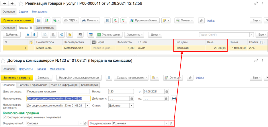
Task: Click the forward navigation arrow
Action: pos(12,3)
